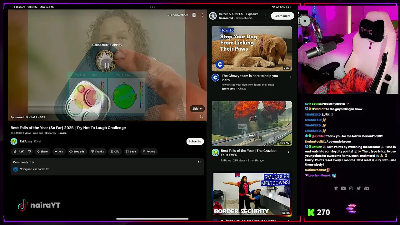Viewport: 400px width, 225px height.
Task: Click the Aires advertiser logo icon
Action: coord(213,16)
